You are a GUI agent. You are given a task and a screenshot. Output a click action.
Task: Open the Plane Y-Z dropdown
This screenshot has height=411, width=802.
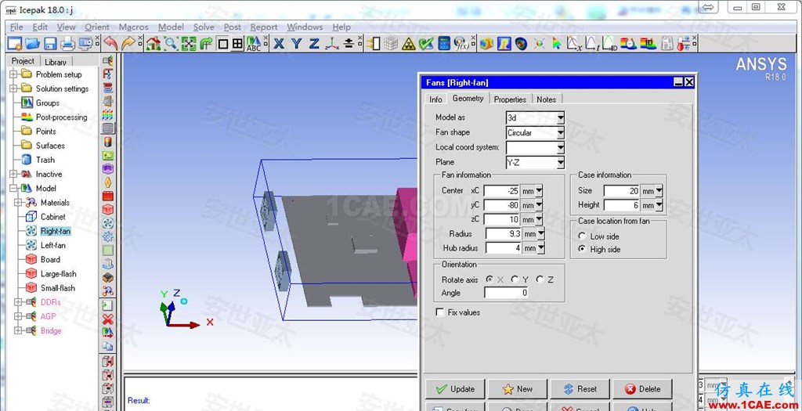[x=561, y=163]
